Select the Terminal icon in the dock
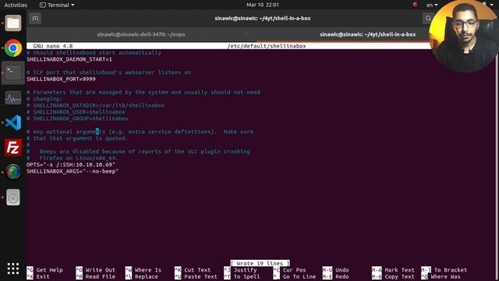The image size is (499, 281). [13, 73]
